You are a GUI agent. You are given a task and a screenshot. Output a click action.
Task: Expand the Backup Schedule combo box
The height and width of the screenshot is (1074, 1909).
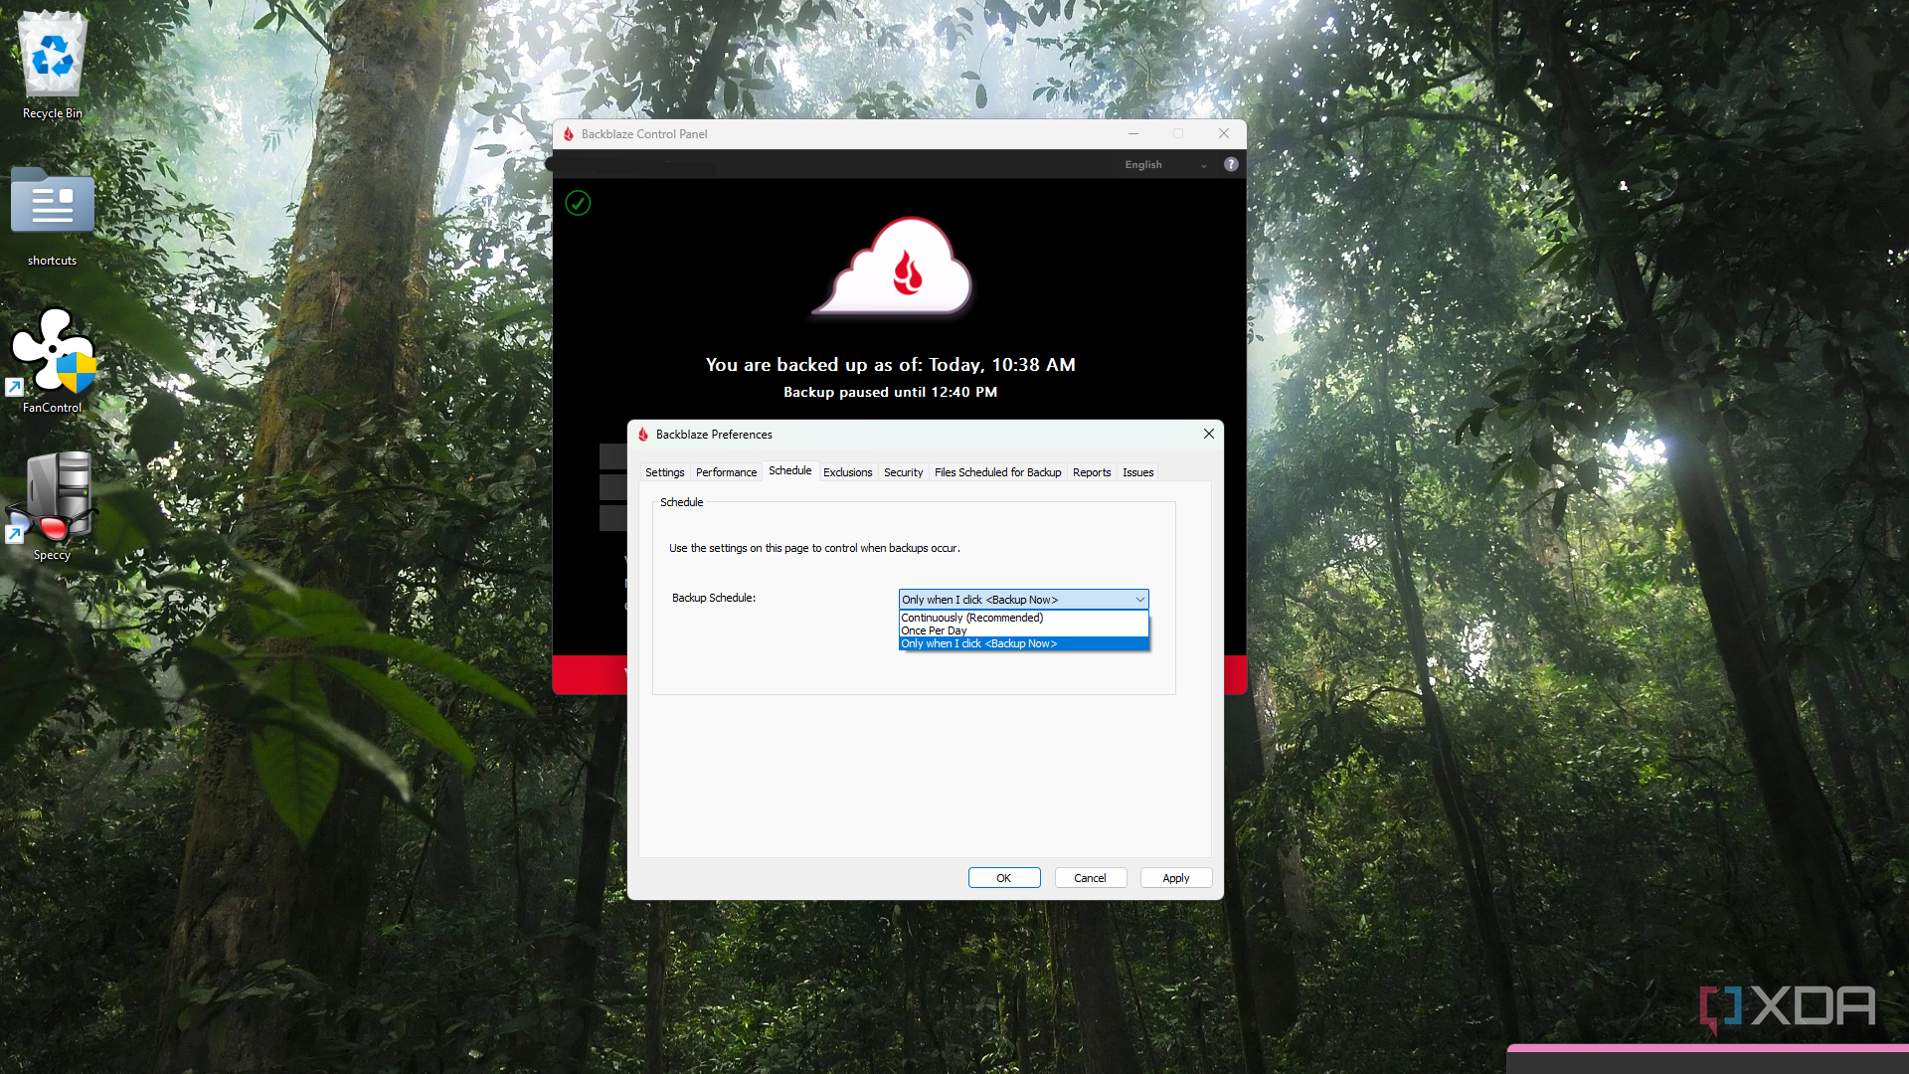pos(1023,600)
